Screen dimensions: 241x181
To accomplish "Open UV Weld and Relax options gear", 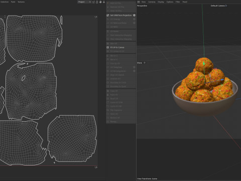I will [x=134, y=23].
